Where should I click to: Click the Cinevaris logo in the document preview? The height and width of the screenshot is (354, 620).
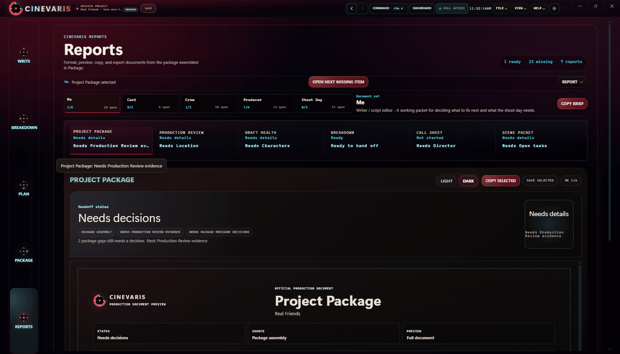tap(99, 301)
